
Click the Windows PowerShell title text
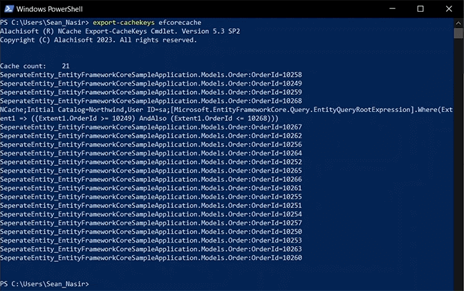49,9
